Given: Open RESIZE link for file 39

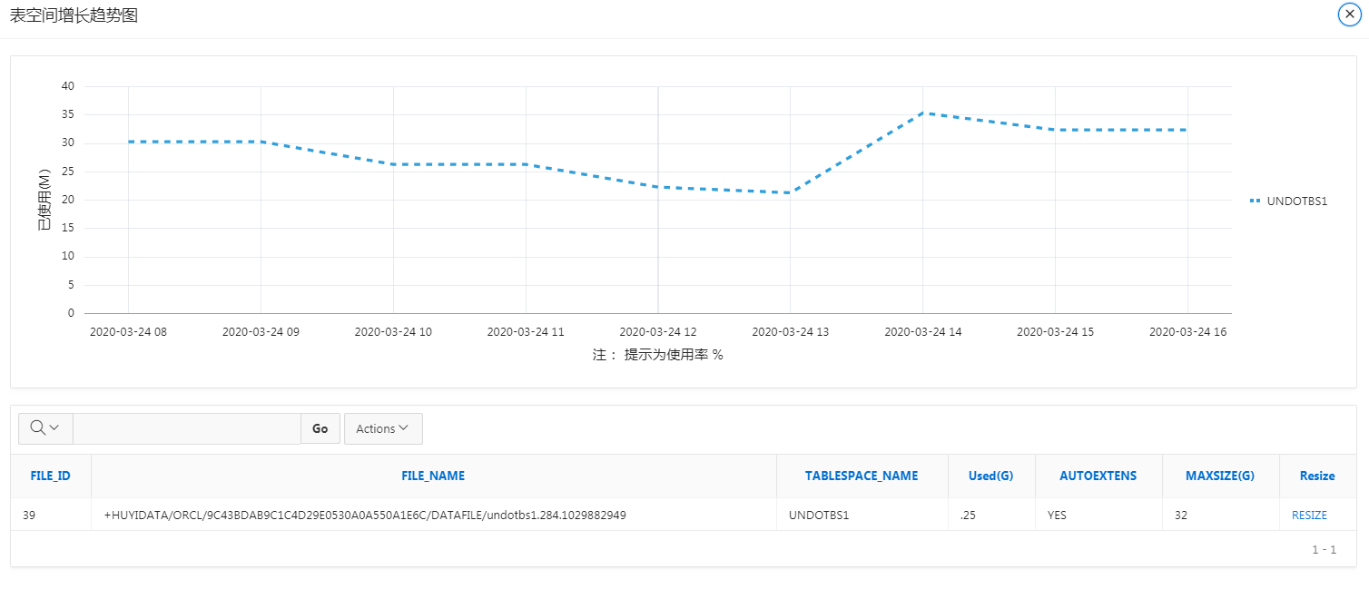Looking at the screenshot, I should (x=1309, y=516).
